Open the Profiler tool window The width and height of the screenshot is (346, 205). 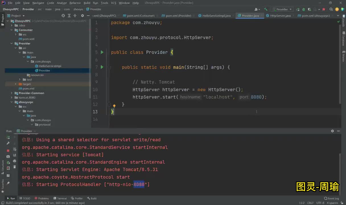(x=77, y=198)
